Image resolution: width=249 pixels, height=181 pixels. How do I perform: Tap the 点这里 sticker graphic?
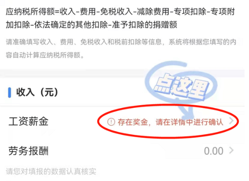tap(181, 87)
